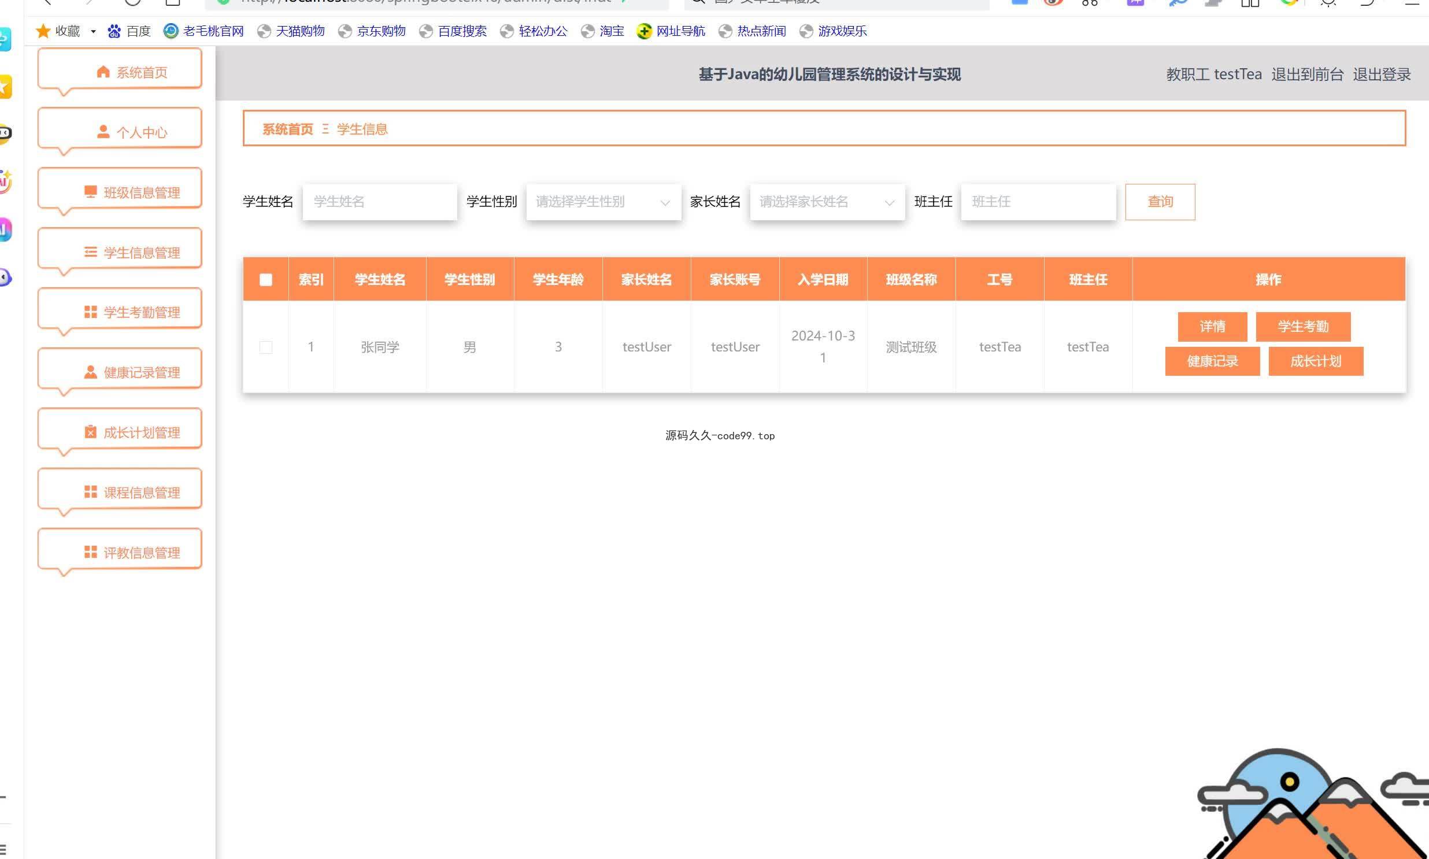This screenshot has height=859, width=1429.
Task: Click the user icon for 健康记录管理
Action: (x=90, y=372)
